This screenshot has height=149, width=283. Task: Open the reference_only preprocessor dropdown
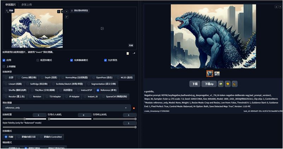pos(67,108)
